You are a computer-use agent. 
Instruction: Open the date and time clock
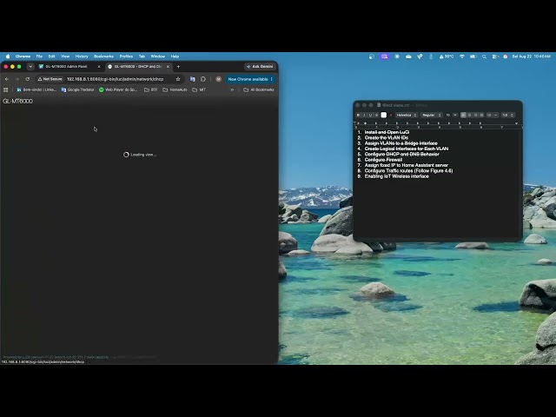(x=531, y=56)
